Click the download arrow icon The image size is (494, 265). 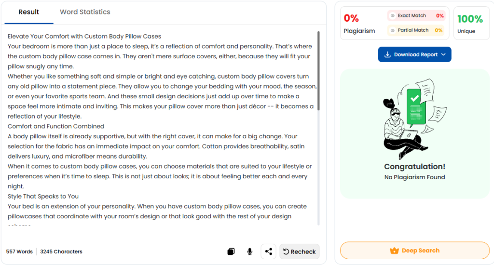coord(387,55)
